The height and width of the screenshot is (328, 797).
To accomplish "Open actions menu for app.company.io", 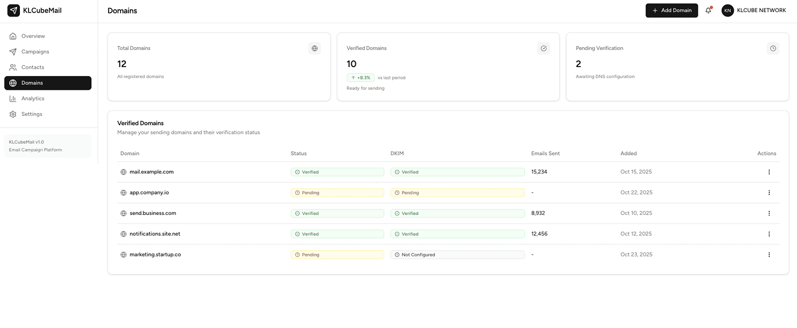I will [769, 193].
